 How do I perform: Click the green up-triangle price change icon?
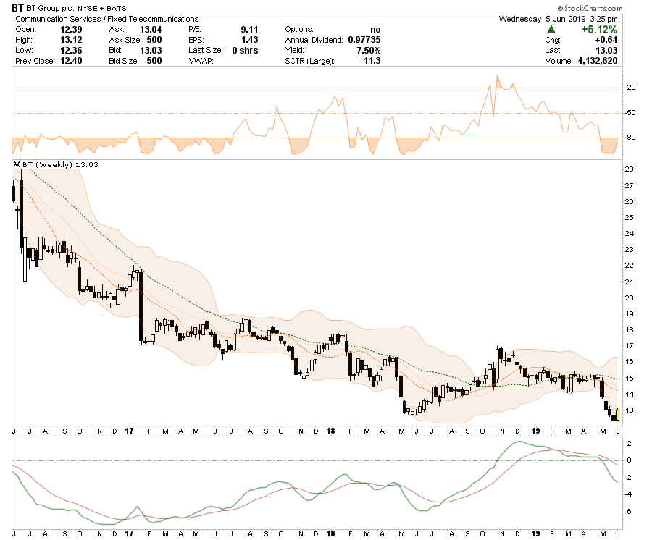551,30
